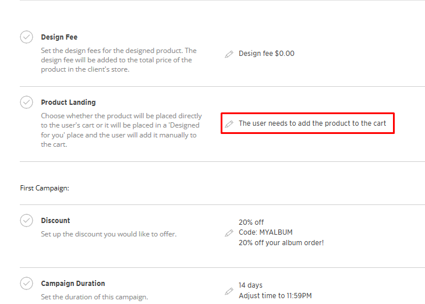Click the pencil icon next to 14 days
The image size is (425, 304).
click(x=229, y=291)
